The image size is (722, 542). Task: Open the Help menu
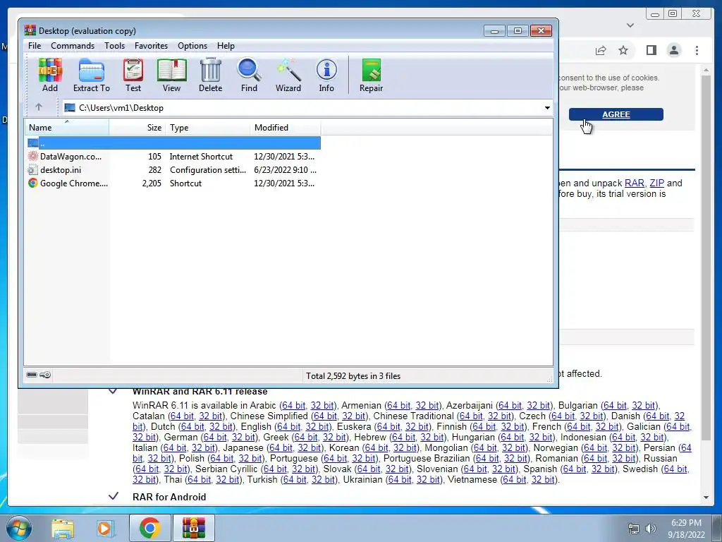(226, 46)
